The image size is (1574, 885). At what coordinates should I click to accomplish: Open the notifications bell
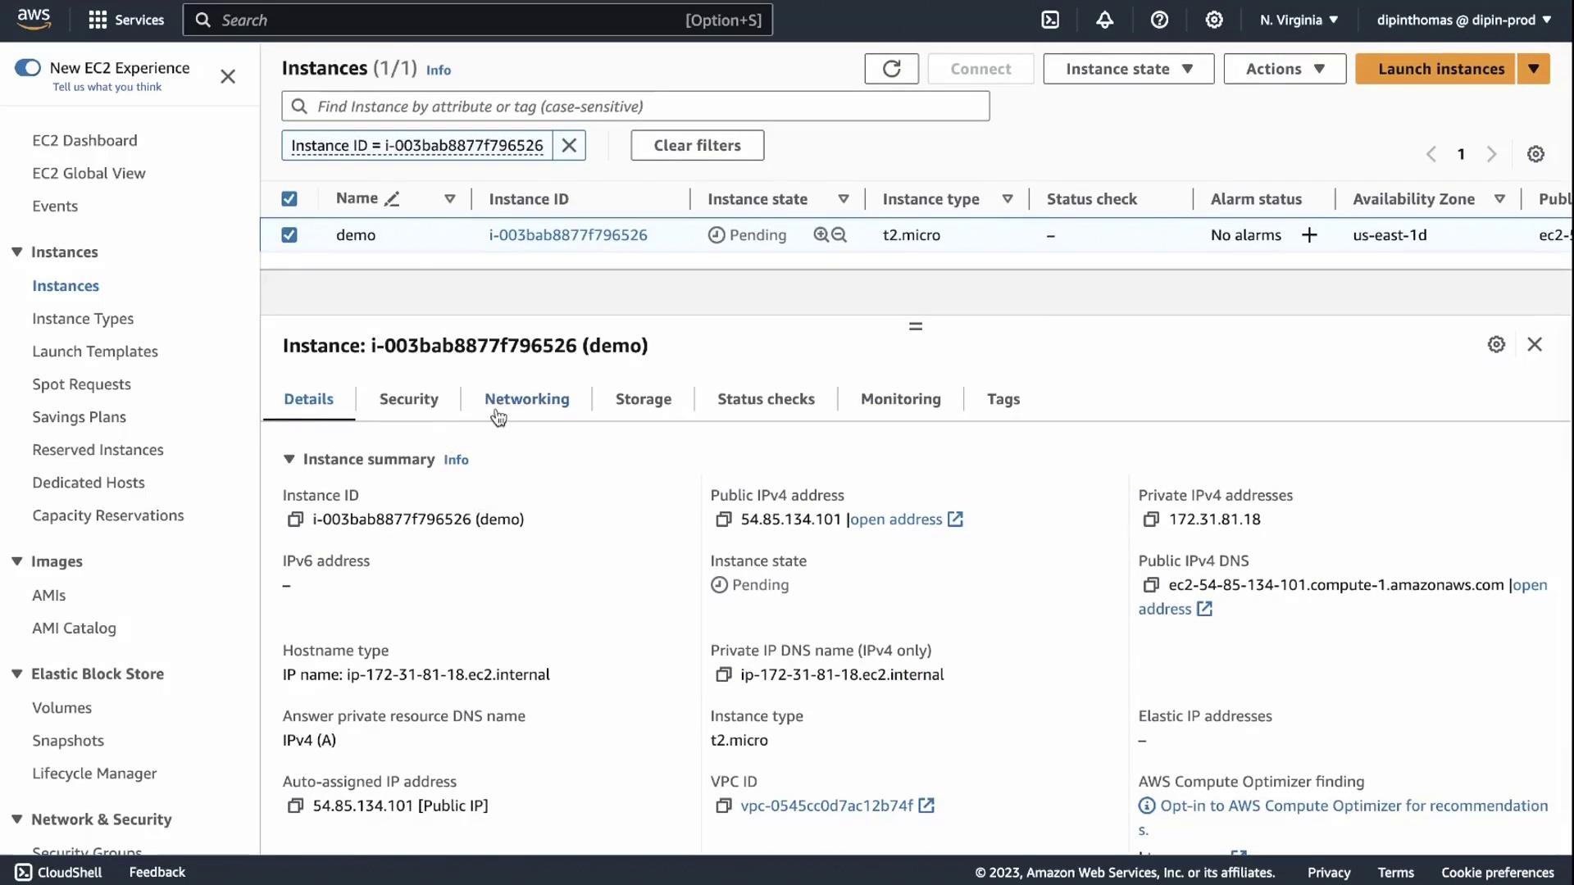tap(1104, 20)
